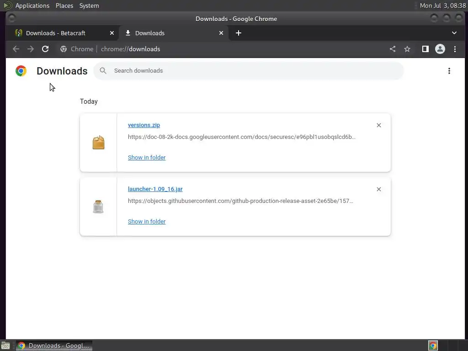Open the side panel icon
The image size is (468, 351).
click(425, 49)
